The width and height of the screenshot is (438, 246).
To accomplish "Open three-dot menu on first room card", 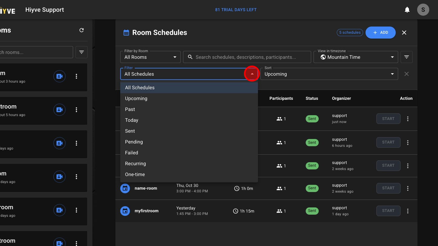I will coord(76,76).
